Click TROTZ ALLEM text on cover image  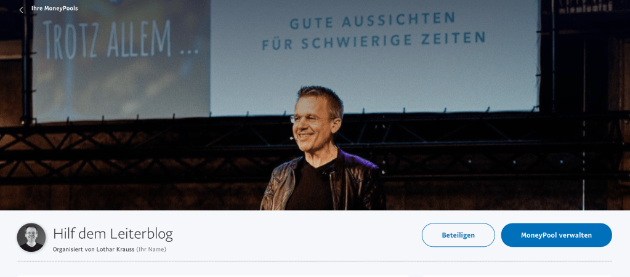(x=121, y=39)
